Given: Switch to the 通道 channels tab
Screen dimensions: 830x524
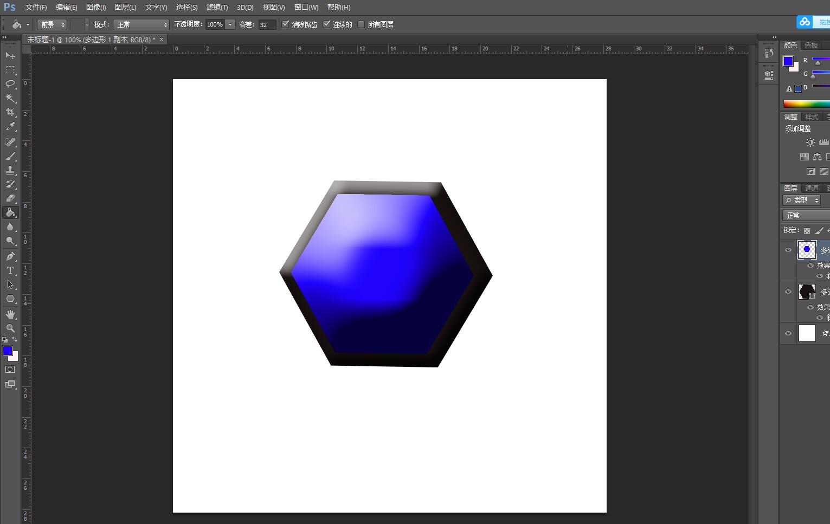Looking at the screenshot, I should [812, 188].
